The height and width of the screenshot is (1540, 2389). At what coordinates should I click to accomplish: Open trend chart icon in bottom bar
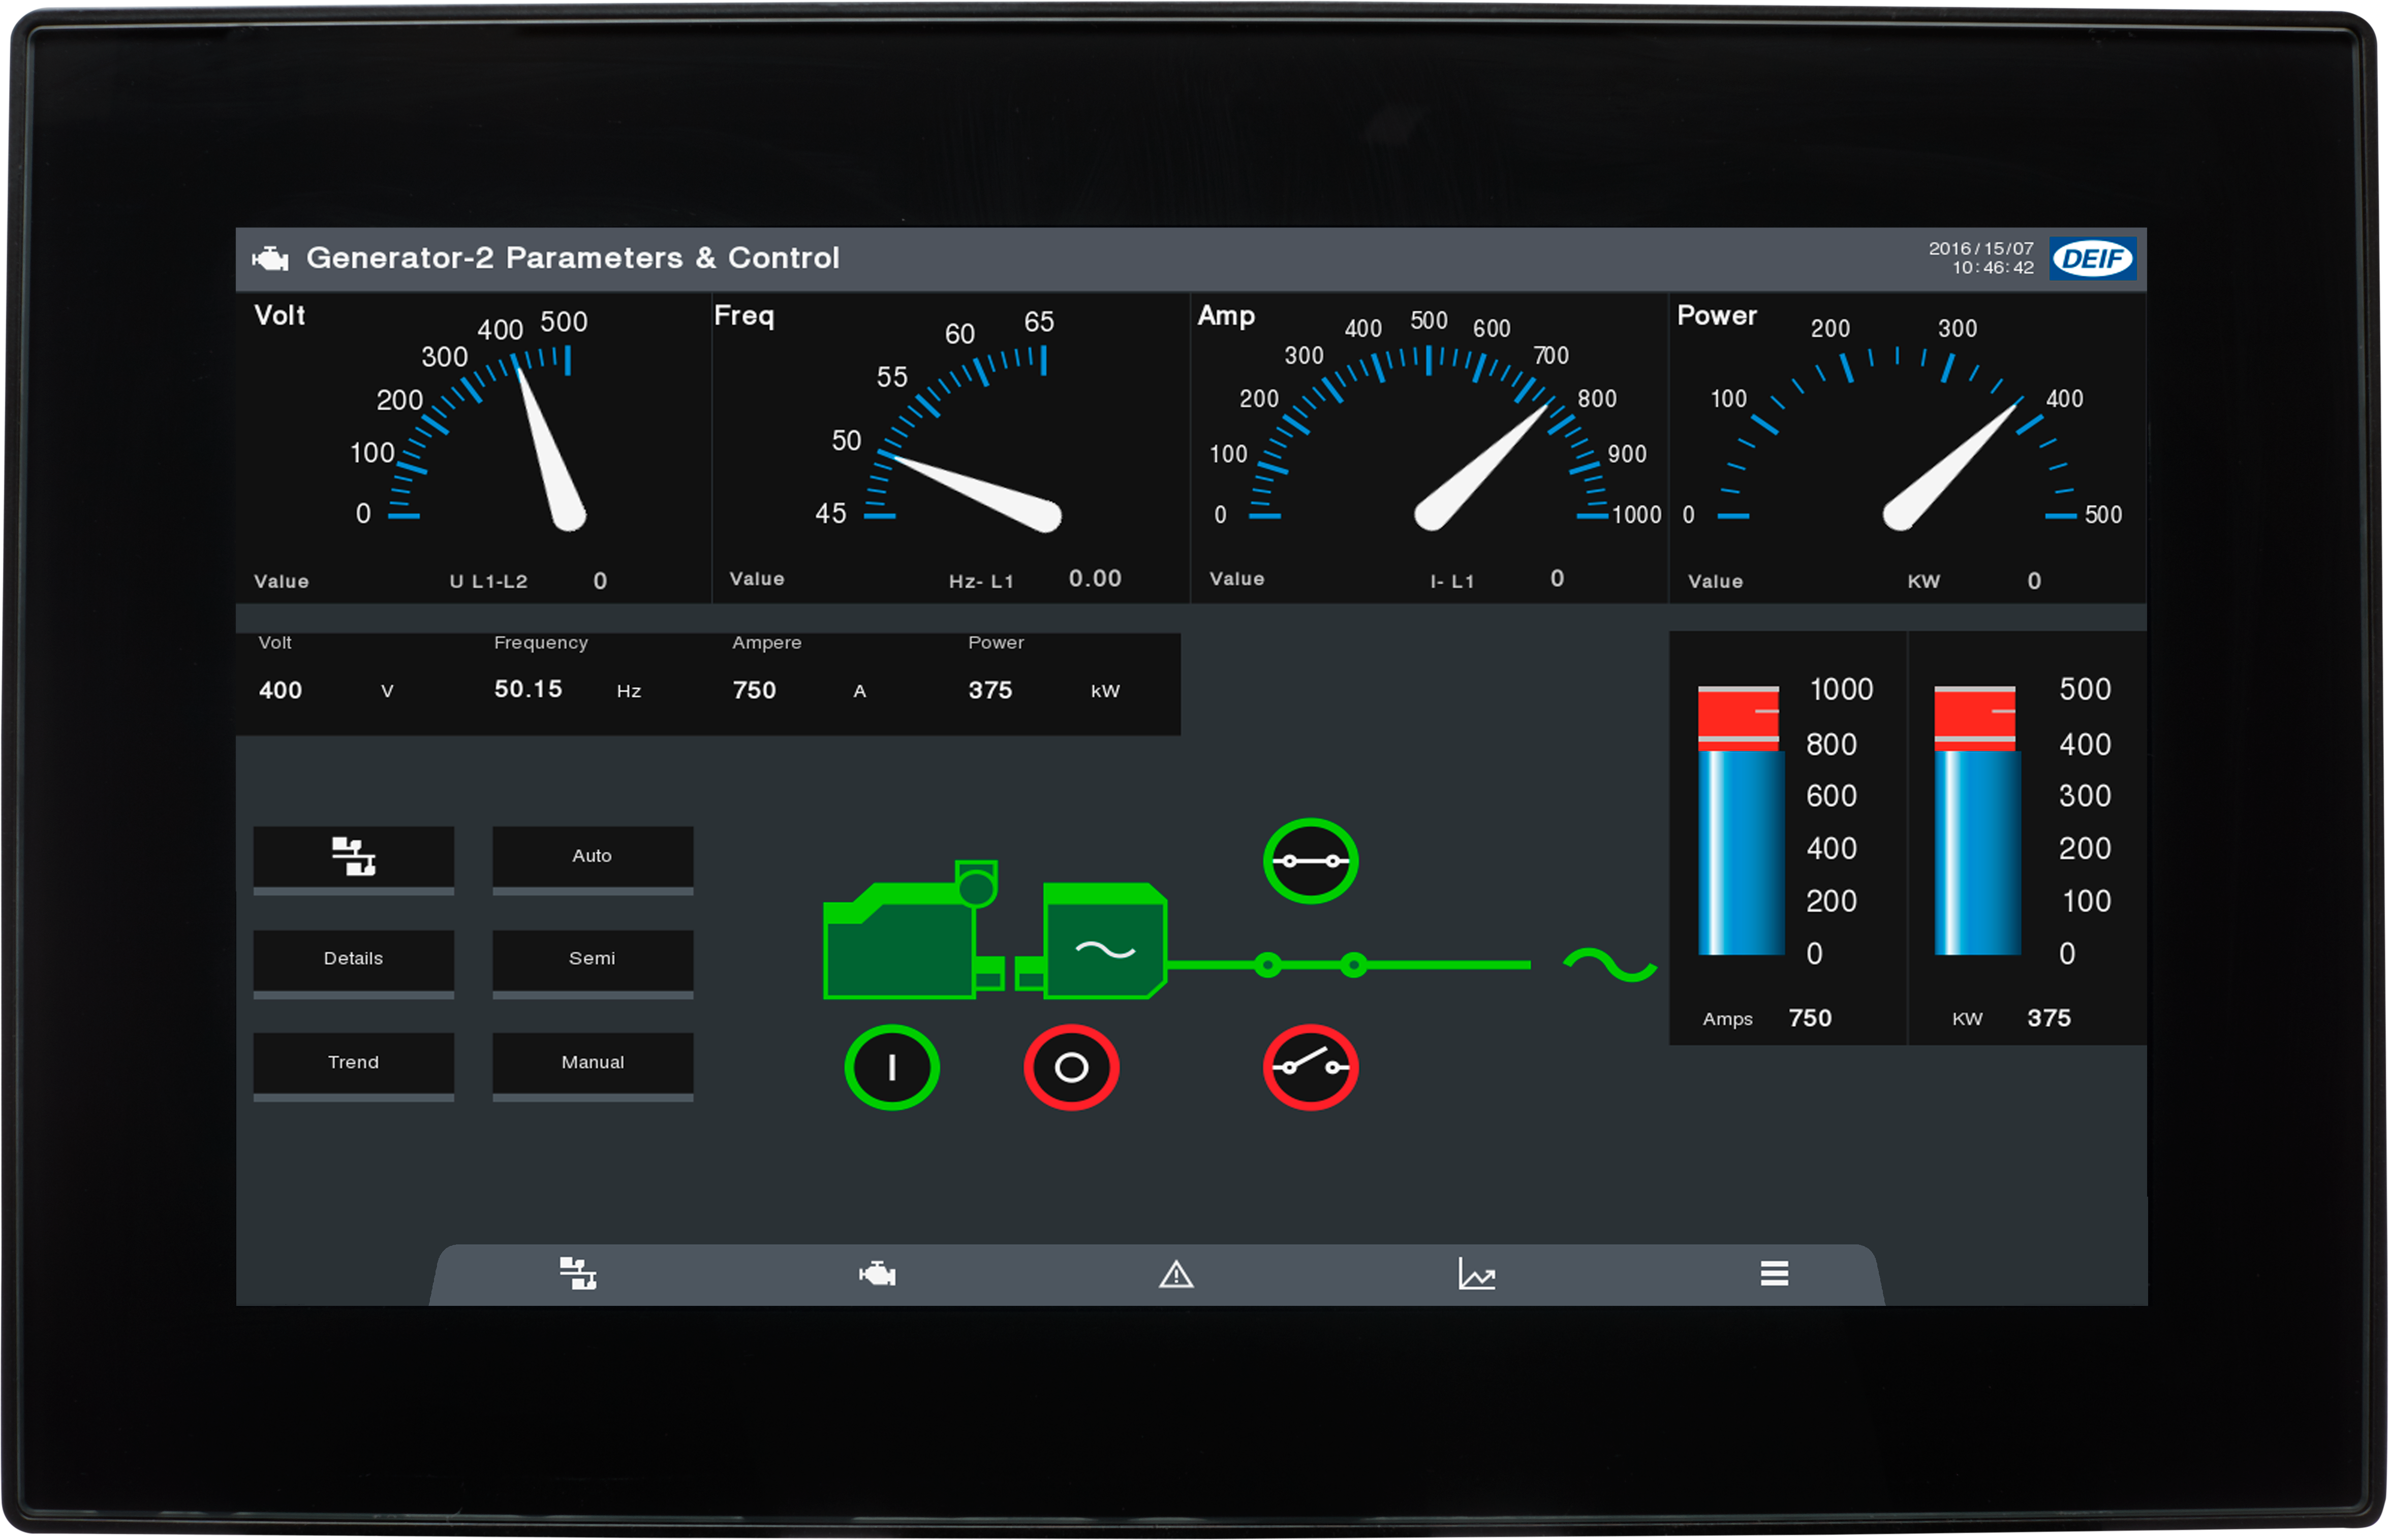[x=1476, y=1274]
